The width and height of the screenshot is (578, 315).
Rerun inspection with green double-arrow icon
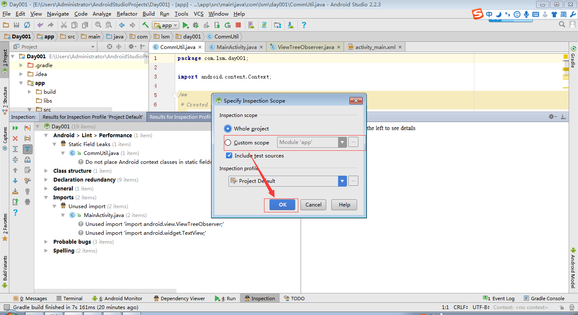tap(15, 128)
